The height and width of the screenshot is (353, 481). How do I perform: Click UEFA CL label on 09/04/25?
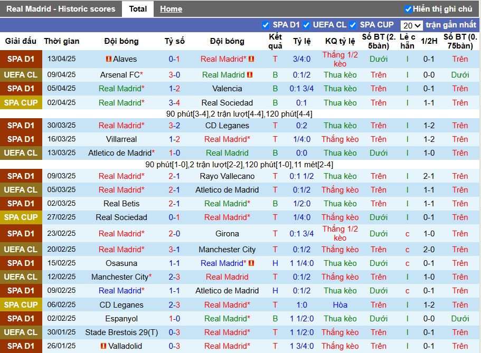(21, 74)
